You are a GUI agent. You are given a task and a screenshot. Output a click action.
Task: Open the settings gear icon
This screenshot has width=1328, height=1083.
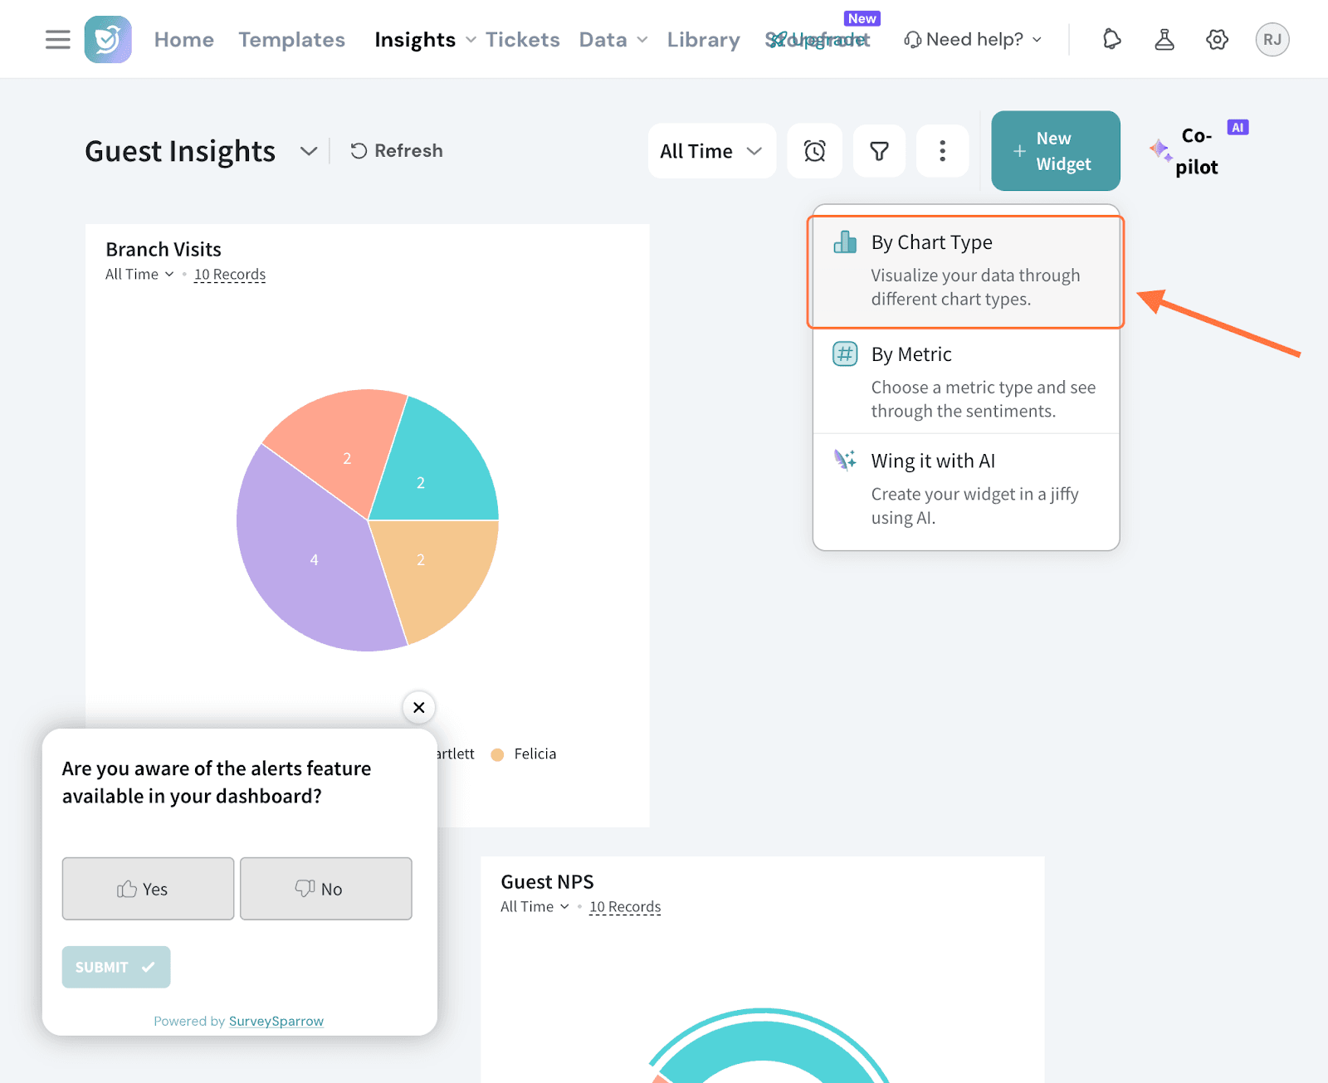[x=1217, y=39]
